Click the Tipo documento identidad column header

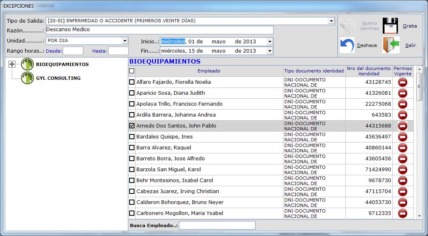314,71
